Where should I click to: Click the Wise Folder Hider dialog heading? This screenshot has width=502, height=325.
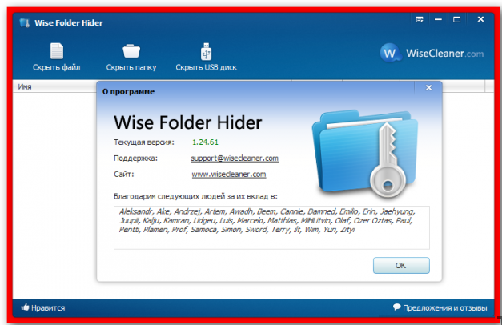(x=188, y=122)
